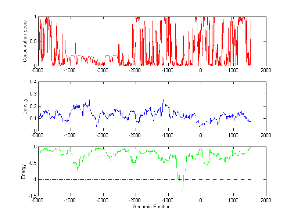294x220 pixels.
Task: Click the -3000 tick label under the Density plot
Action: [103, 135]
